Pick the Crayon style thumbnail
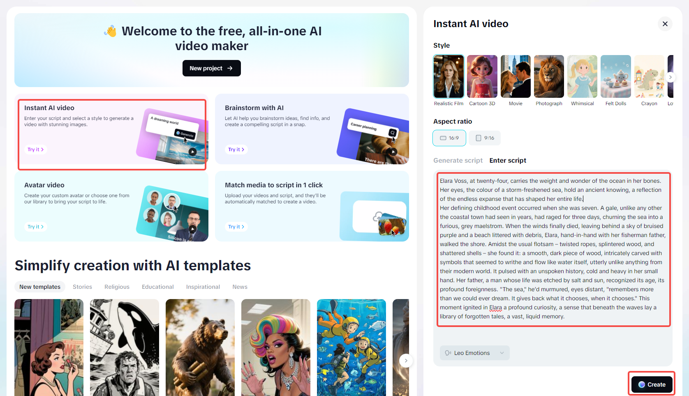689x396 pixels. (649, 76)
